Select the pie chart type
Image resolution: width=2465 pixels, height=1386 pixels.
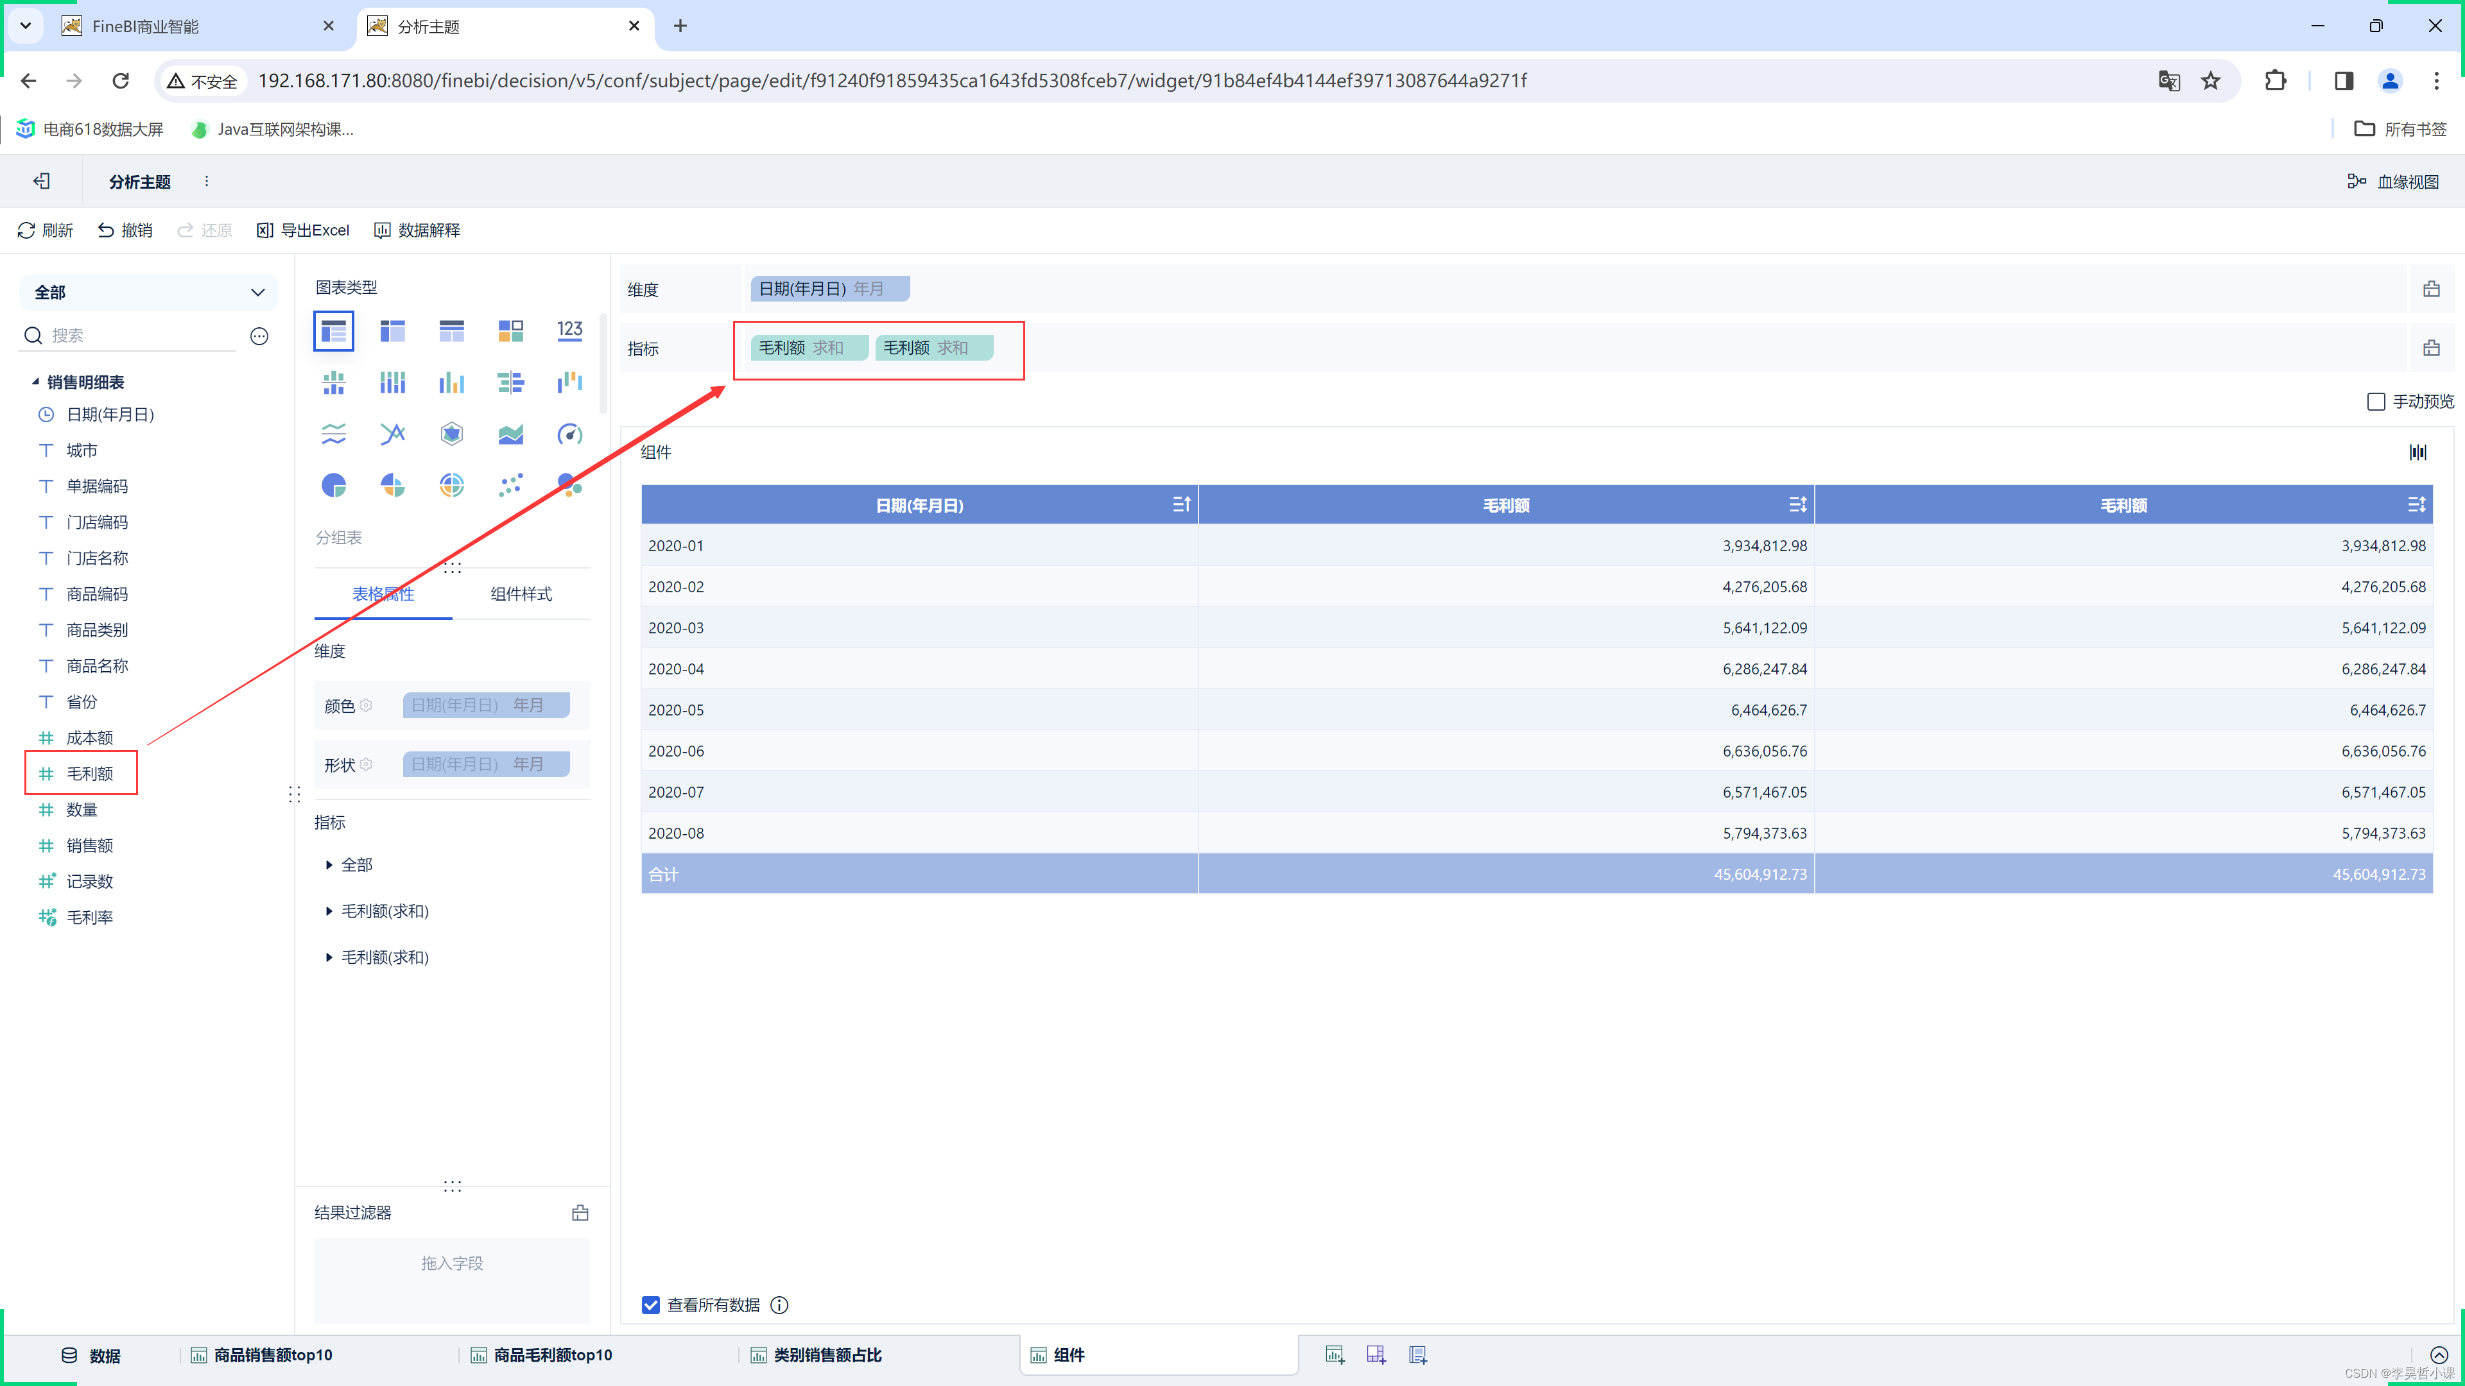pyautogui.click(x=333, y=486)
